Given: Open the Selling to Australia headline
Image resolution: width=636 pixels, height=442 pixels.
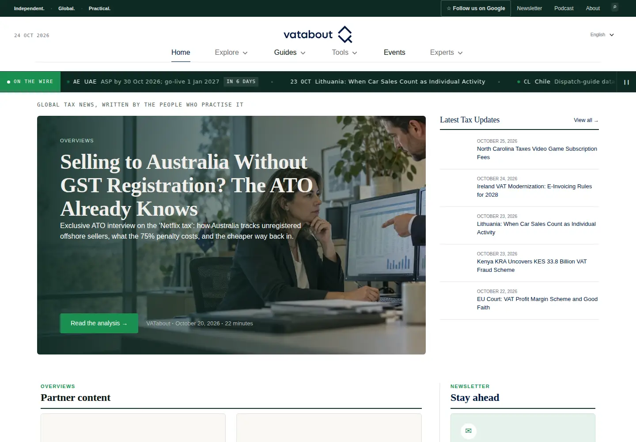Looking at the screenshot, I should [186, 185].
